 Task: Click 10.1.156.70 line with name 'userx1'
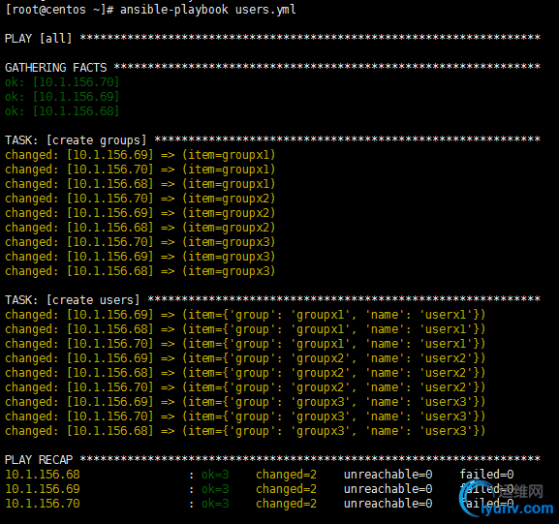(x=245, y=344)
